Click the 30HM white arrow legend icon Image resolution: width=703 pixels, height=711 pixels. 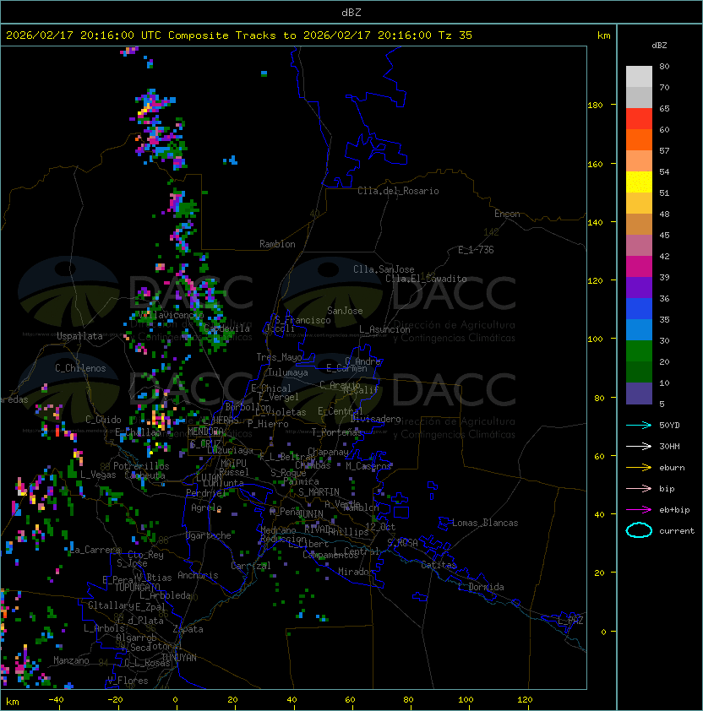[639, 447]
